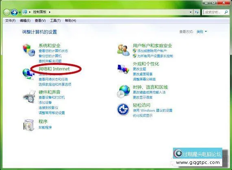Screen dimensions: 232x170
Task: Click the Programs category icon
Action: tap(29, 125)
